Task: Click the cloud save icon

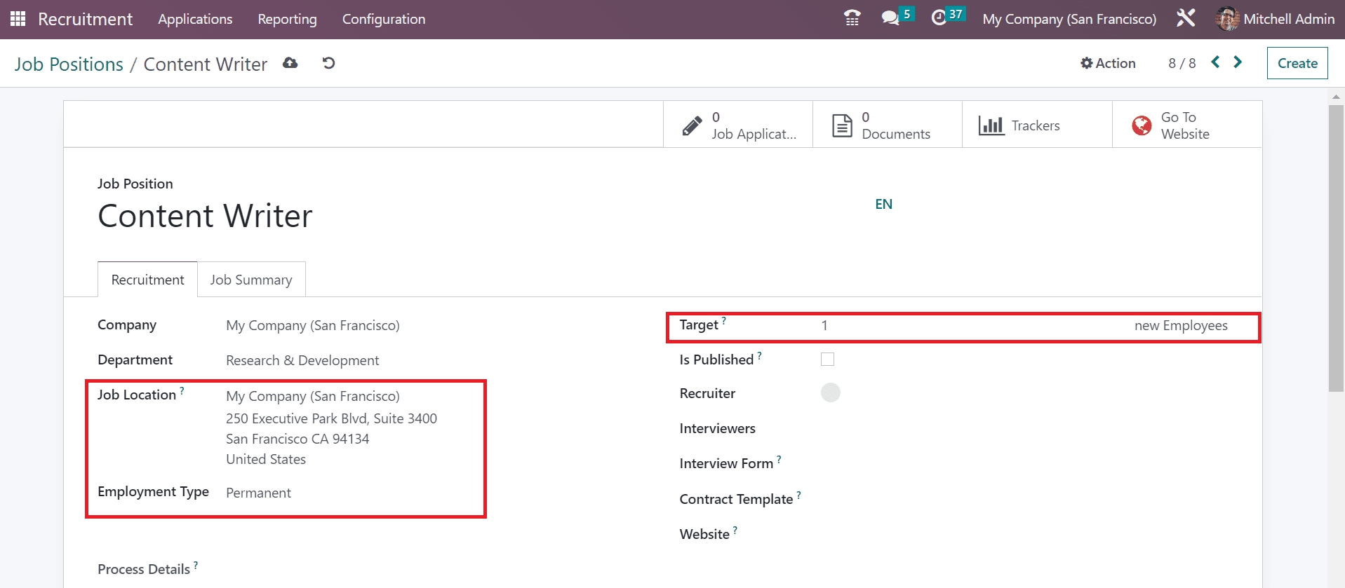Action: tap(290, 63)
